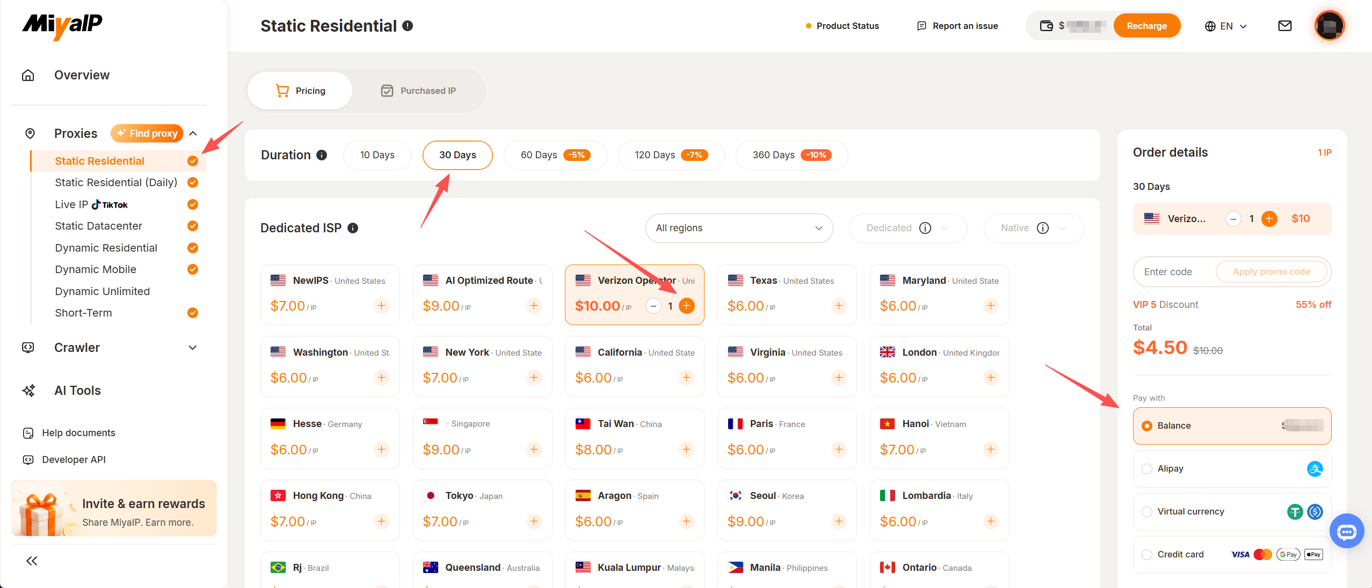Select Virtual currency payment method
The width and height of the screenshot is (1372, 588).
(1232, 511)
